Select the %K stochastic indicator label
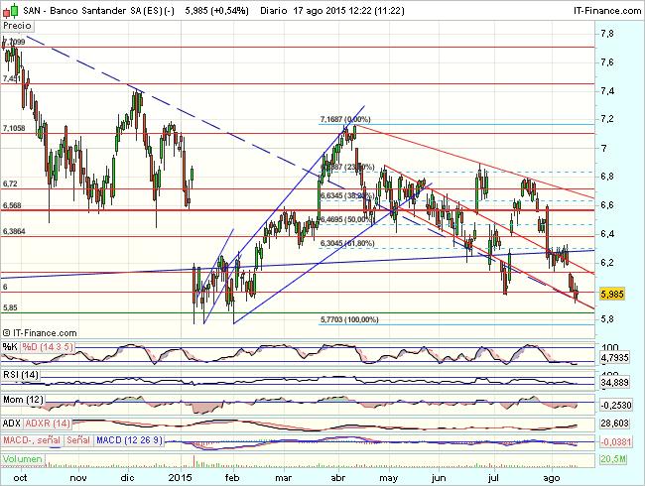Viewport: 645px width, 486px height. (x=10, y=346)
